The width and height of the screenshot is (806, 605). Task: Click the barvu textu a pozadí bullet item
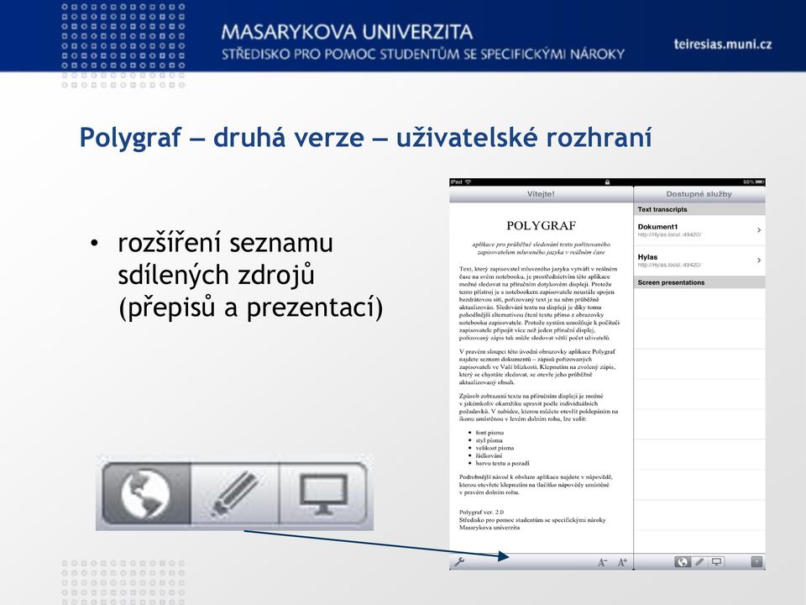click(502, 464)
